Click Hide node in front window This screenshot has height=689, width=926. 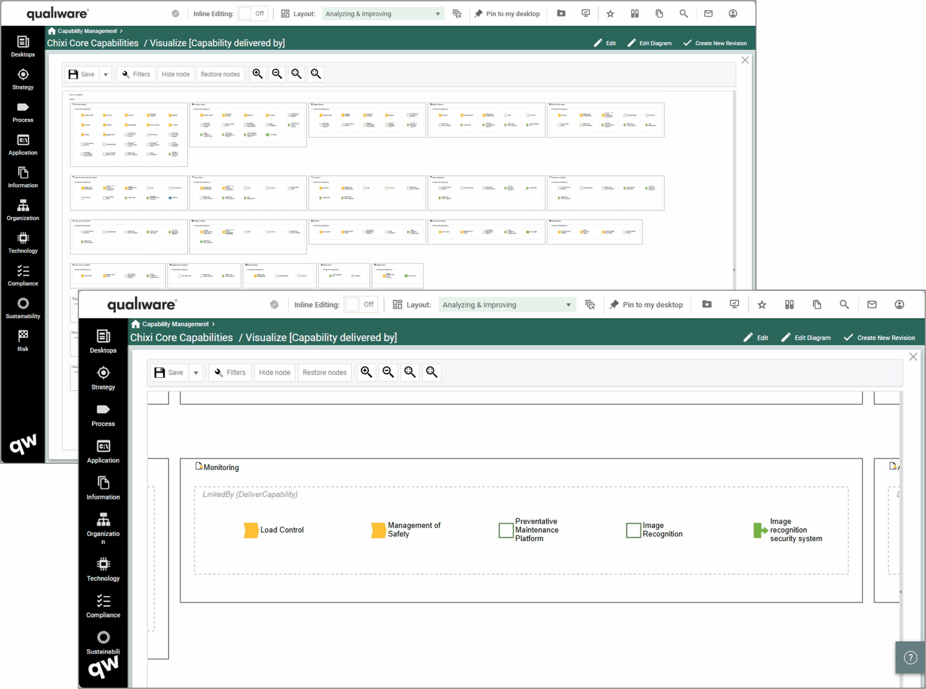click(275, 373)
